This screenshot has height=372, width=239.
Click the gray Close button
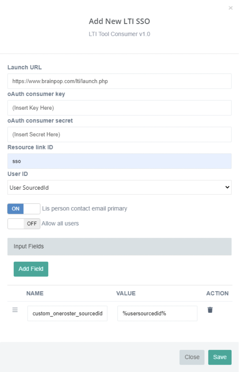pyautogui.click(x=192, y=357)
